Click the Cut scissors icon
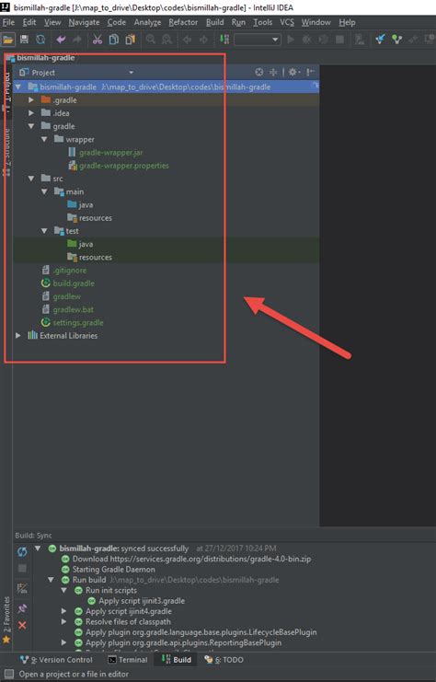Image resolution: width=436 pixels, height=682 pixels. click(98, 40)
